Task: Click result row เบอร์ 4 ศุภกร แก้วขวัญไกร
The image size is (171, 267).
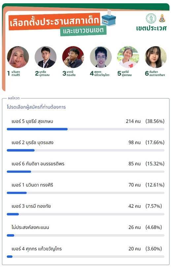Action: [x=85, y=252]
